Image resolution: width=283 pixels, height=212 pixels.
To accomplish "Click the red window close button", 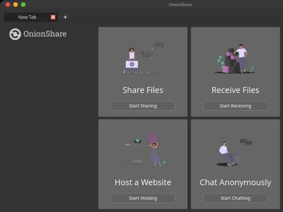I will pos(8,5).
